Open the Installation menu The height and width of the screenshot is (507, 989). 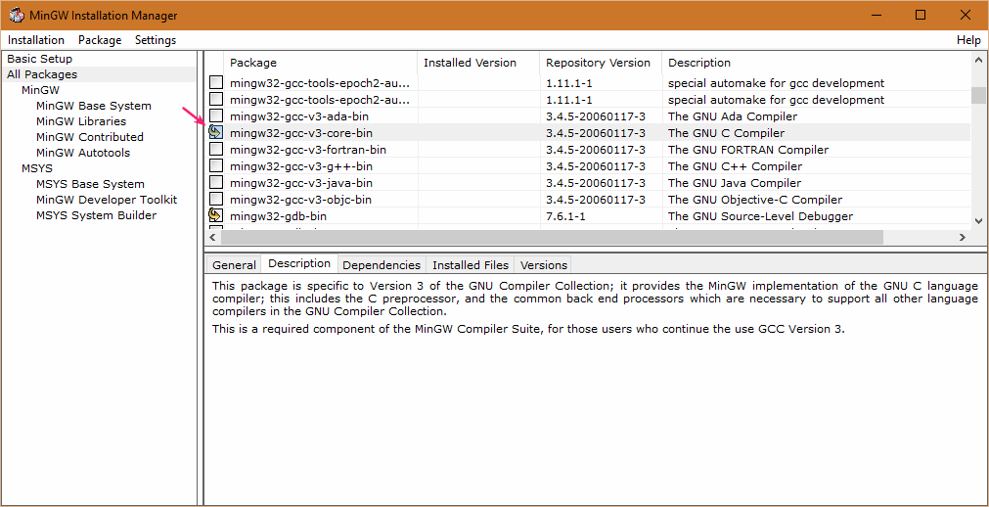[36, 40]
